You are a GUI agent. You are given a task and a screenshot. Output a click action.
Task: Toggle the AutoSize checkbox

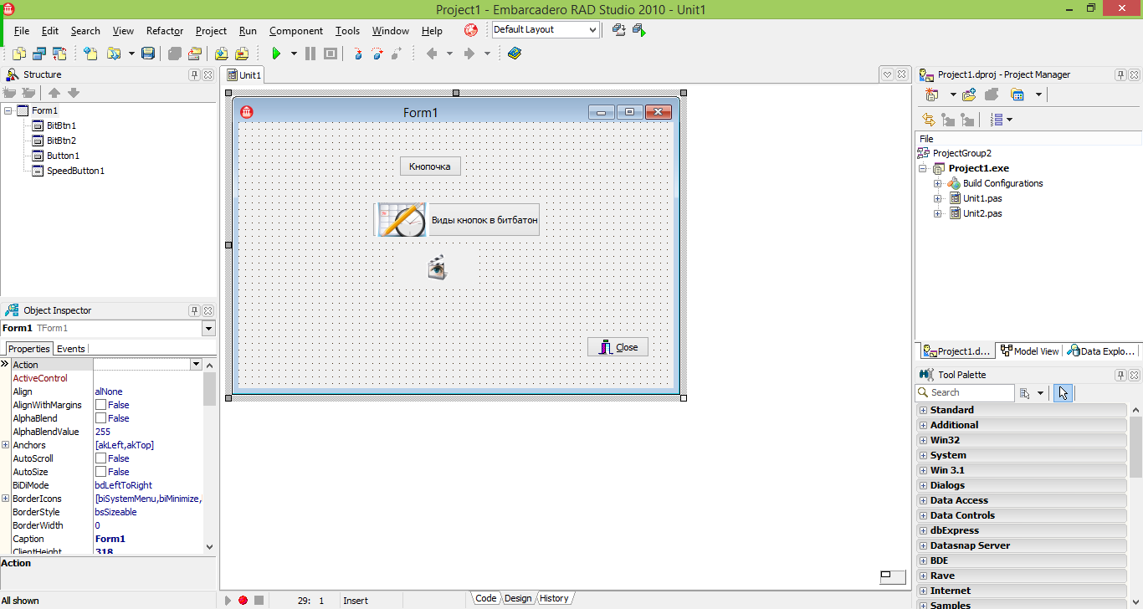(100, 472)
